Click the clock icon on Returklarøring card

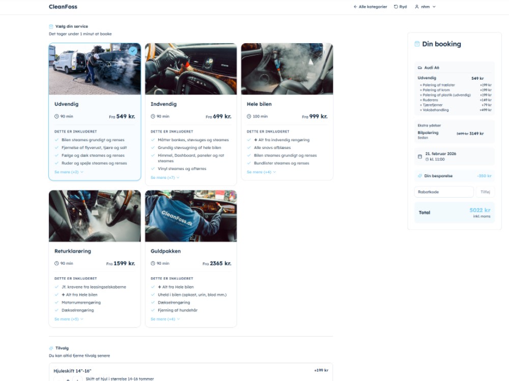click(56, 263)
